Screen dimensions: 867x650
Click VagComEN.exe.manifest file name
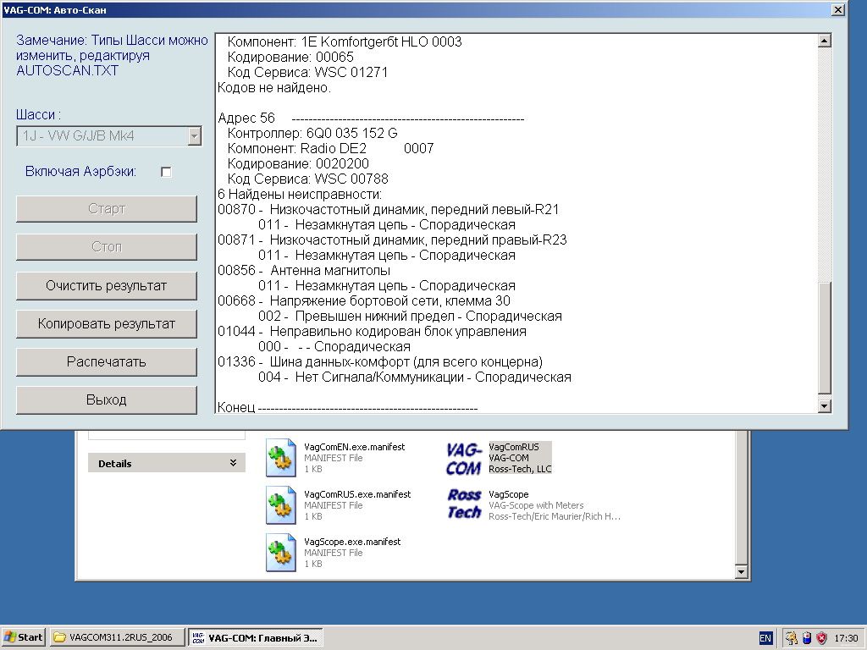tap(355, 447)
